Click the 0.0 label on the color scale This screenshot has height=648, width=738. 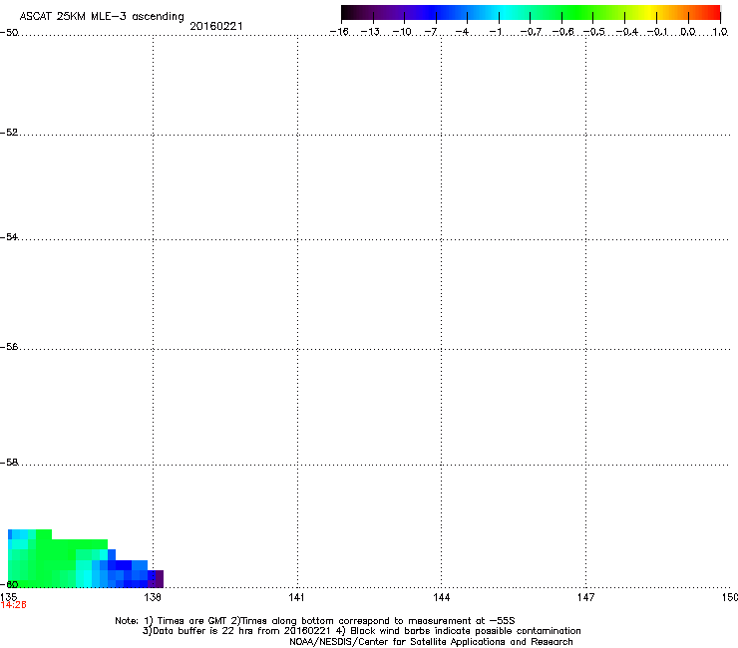[688, 32]
